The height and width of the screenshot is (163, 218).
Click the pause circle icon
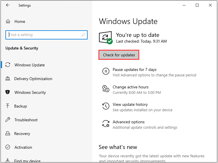[106, 71]
